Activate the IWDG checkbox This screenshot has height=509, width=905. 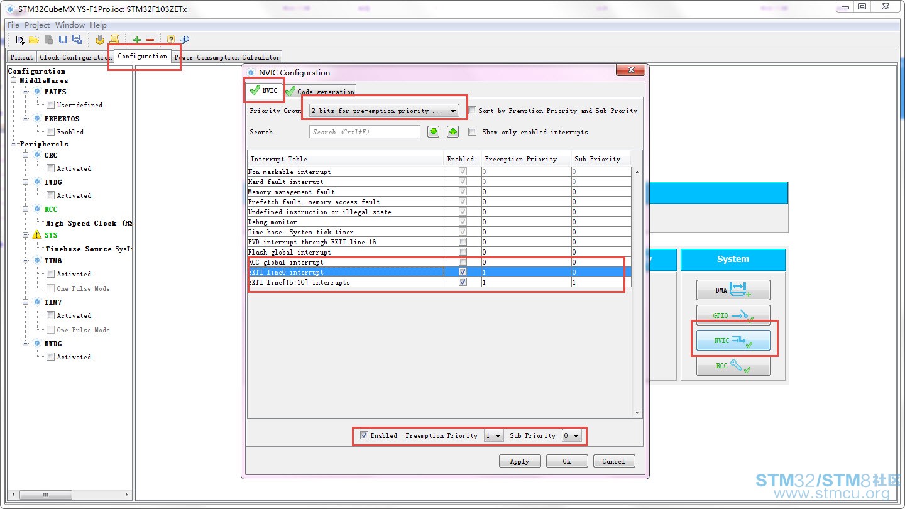pos(50,195)
